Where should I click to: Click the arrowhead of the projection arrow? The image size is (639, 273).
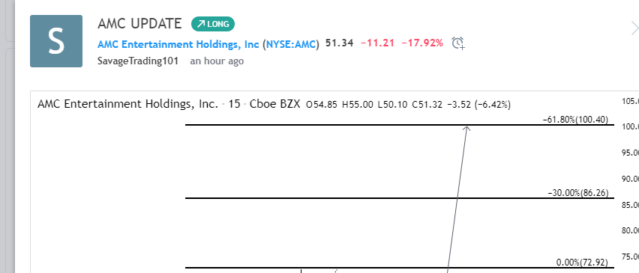coord(467,129)
